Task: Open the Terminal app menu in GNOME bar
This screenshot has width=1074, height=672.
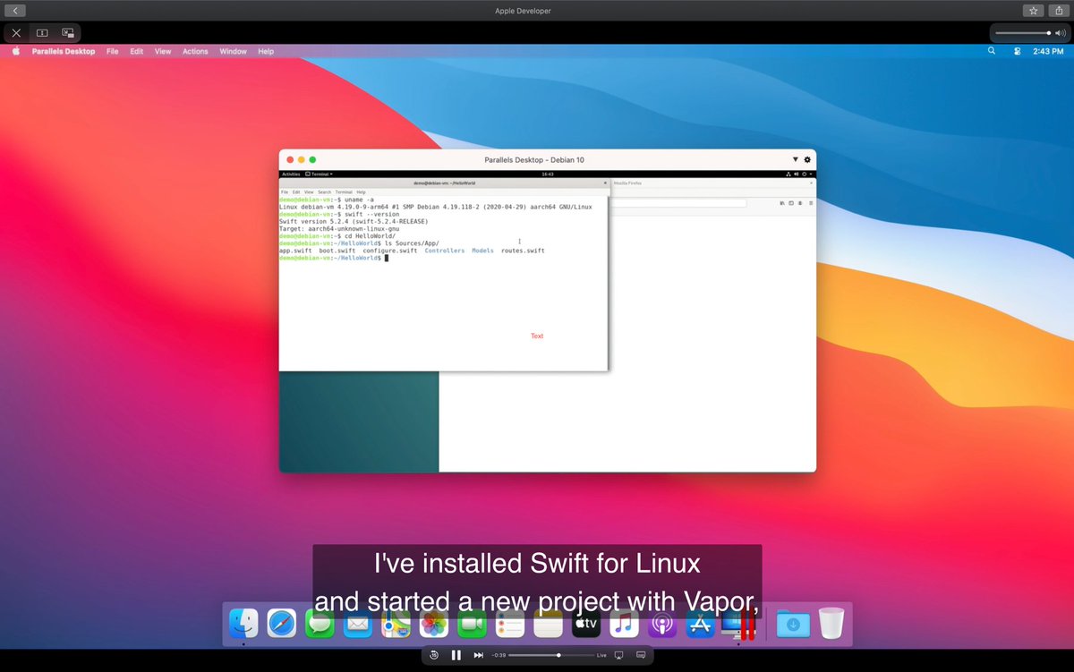Action: point(319,174)
